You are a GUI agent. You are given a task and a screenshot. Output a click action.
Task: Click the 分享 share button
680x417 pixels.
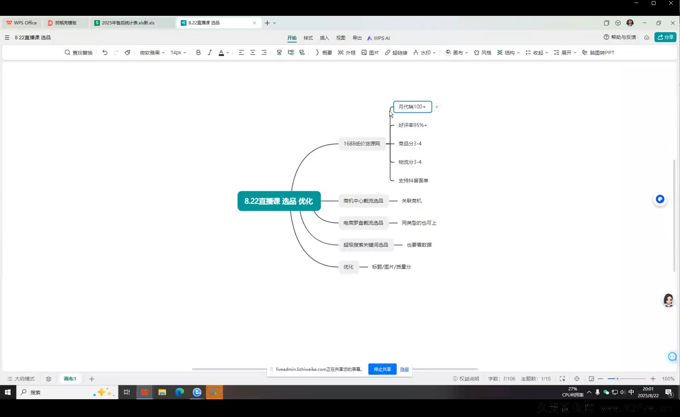(665, 37)
